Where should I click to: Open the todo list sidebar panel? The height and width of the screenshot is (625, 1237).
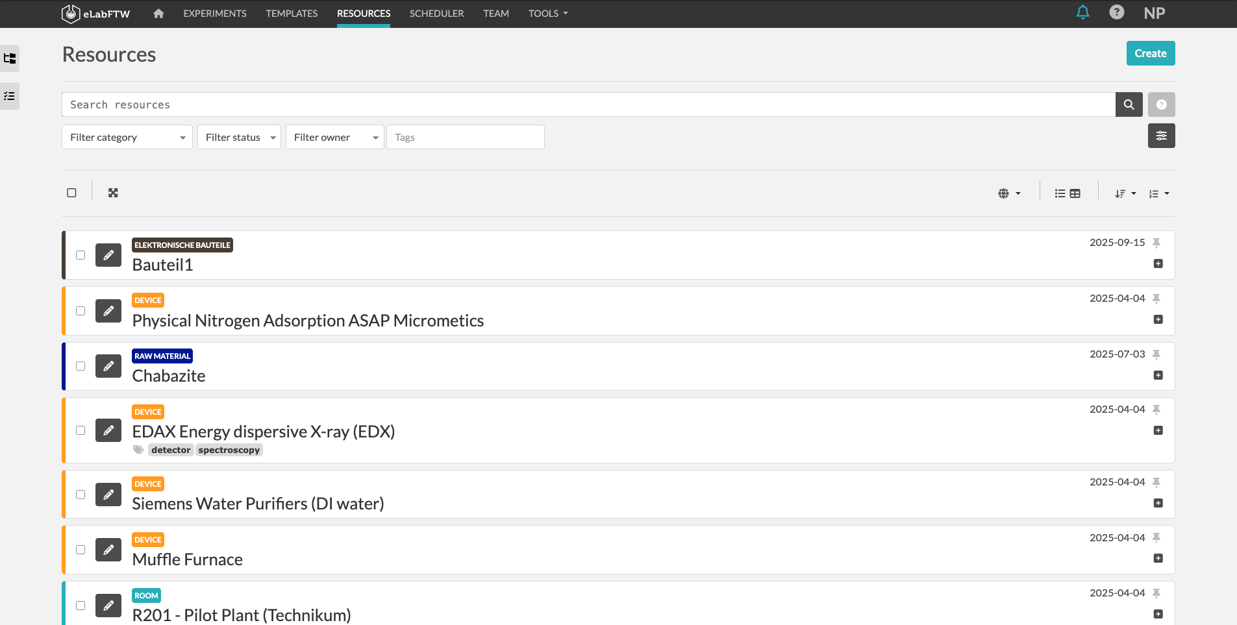point(10,96)
